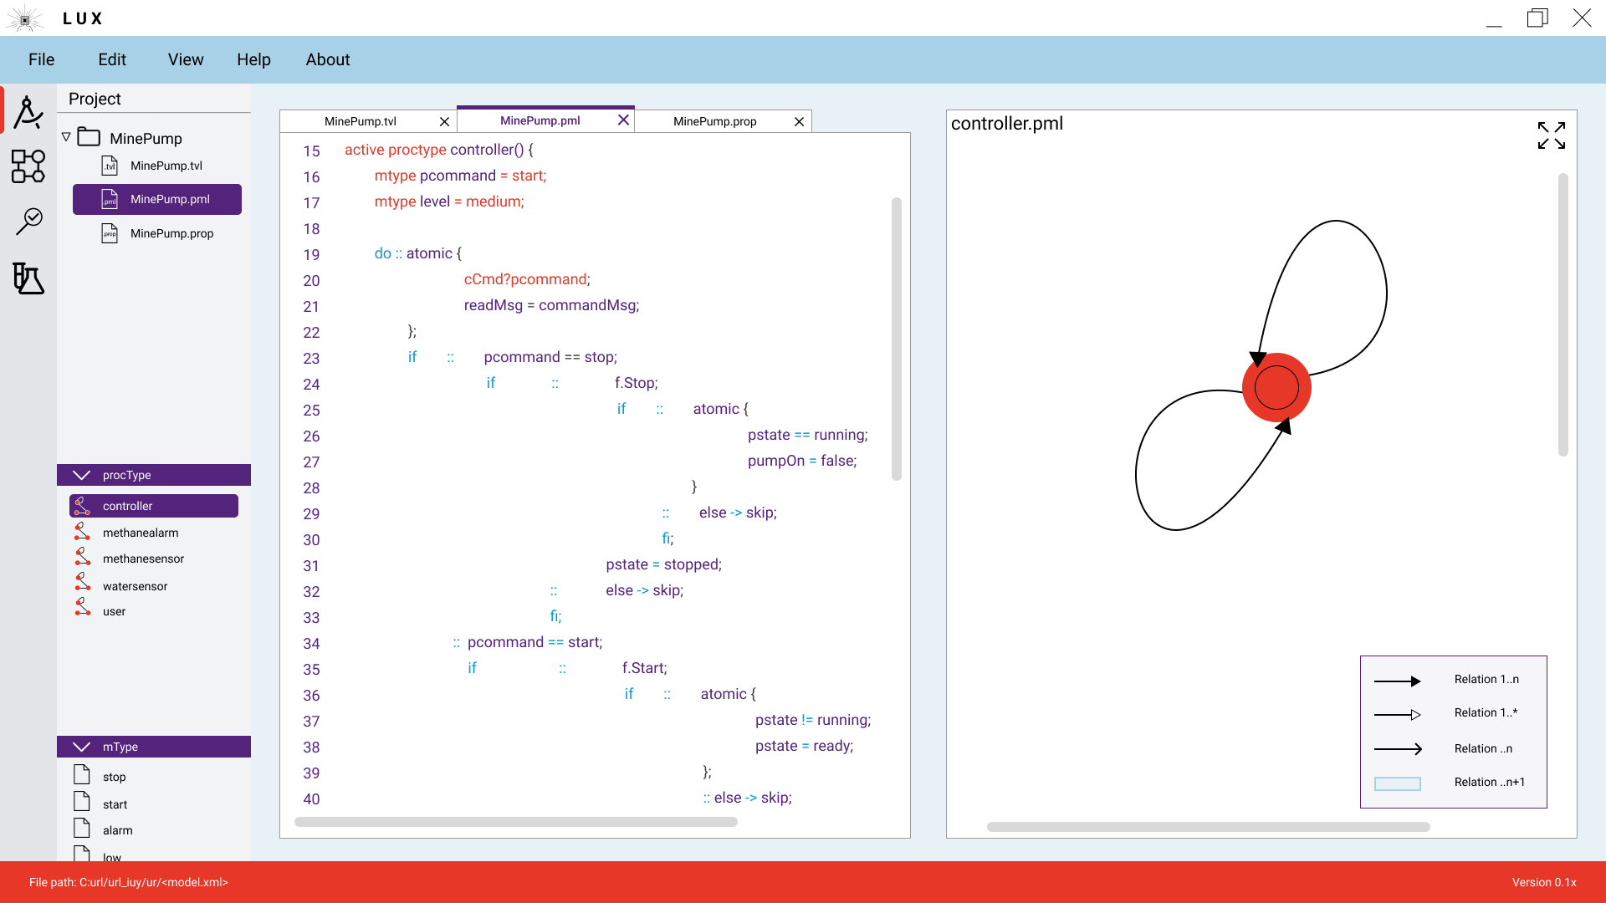Click the MinePump folder icon
Viewport: 1606px width, 903px height.
(89, 136)
